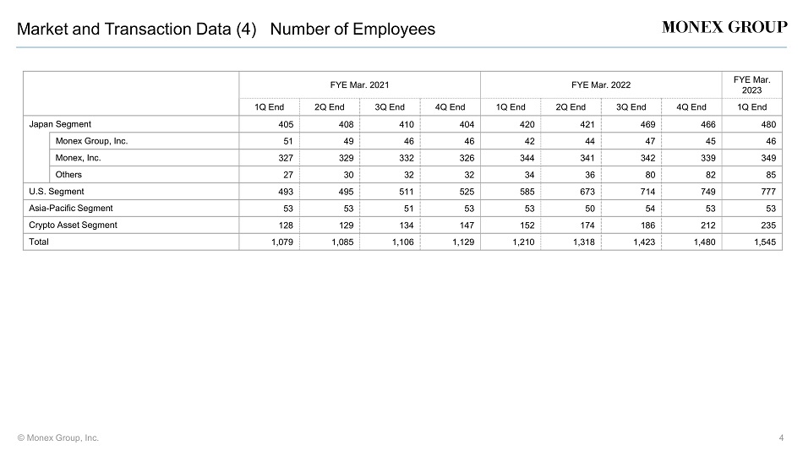The height and width of the screenshot is (451, 803).
Task: Select the slide title Number of Employees
Action: (352, 30)
